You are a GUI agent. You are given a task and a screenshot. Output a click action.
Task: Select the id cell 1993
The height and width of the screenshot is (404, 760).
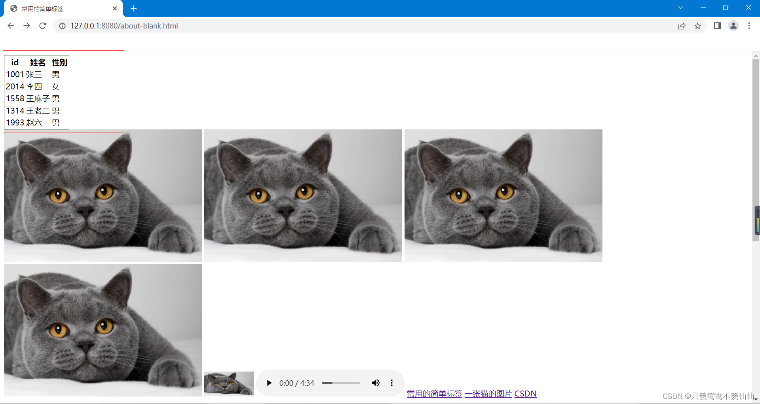pos(15,123)
